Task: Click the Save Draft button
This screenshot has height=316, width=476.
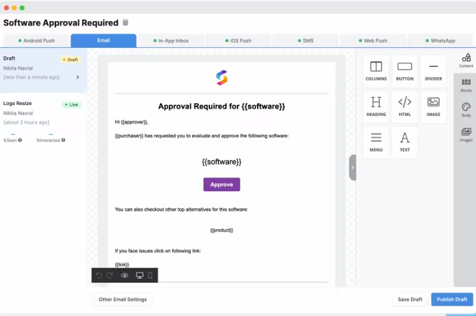Action: pos(410,299)
